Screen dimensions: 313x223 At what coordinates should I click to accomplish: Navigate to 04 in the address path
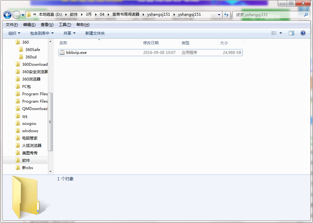click(x=102, y=14)
